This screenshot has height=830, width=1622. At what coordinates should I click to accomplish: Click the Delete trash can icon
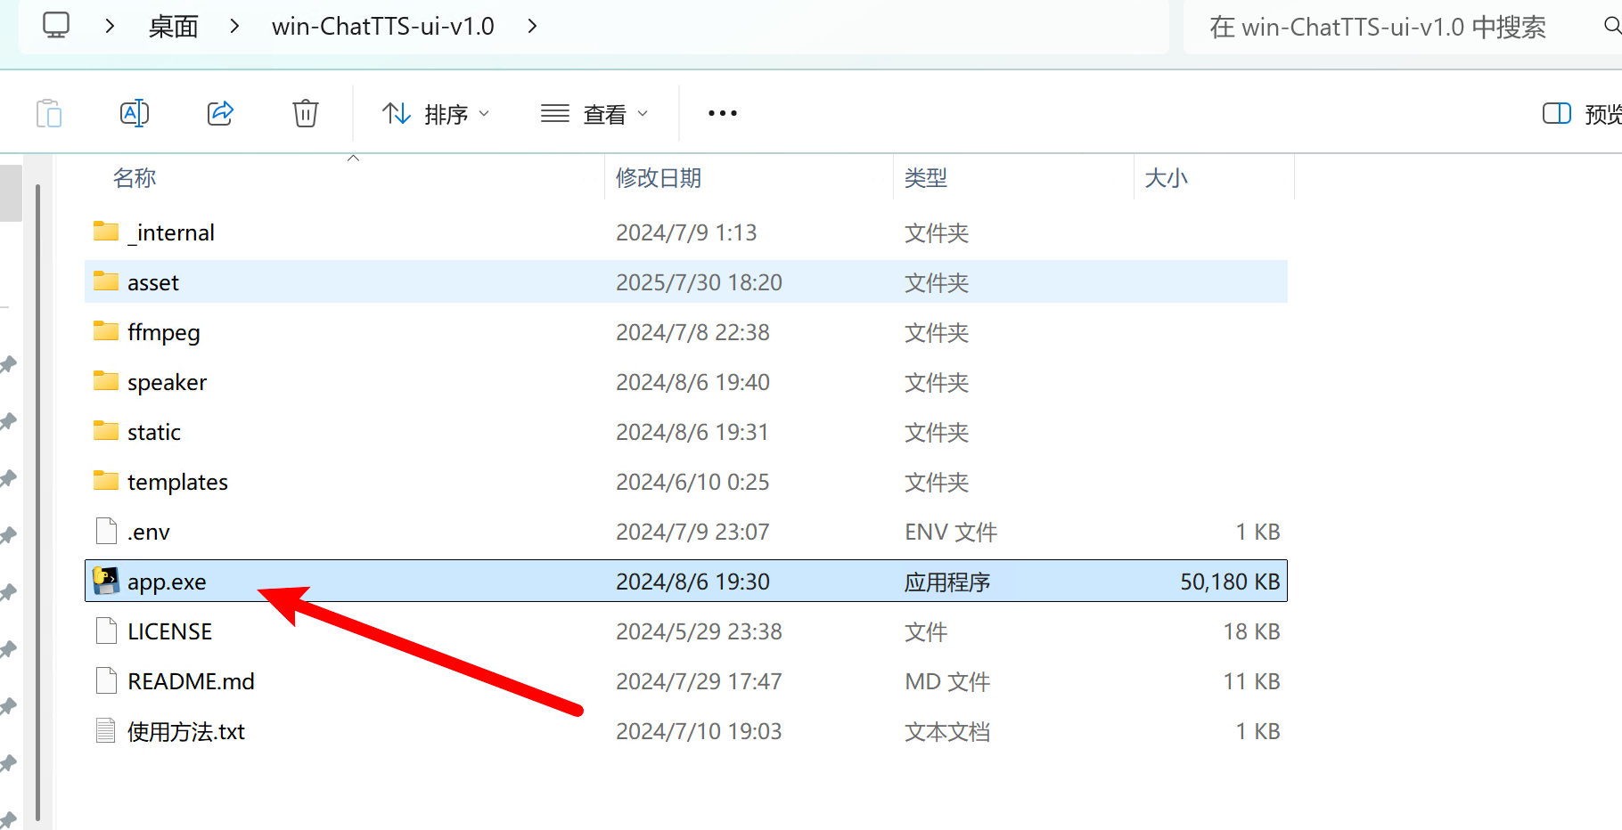306,114
